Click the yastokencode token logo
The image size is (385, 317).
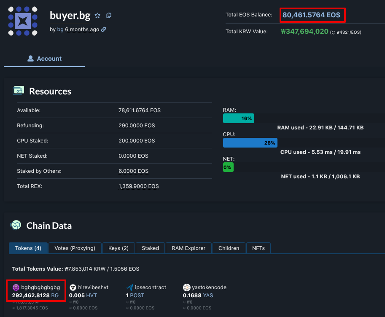pyautogui.click(x=187, y=287)
